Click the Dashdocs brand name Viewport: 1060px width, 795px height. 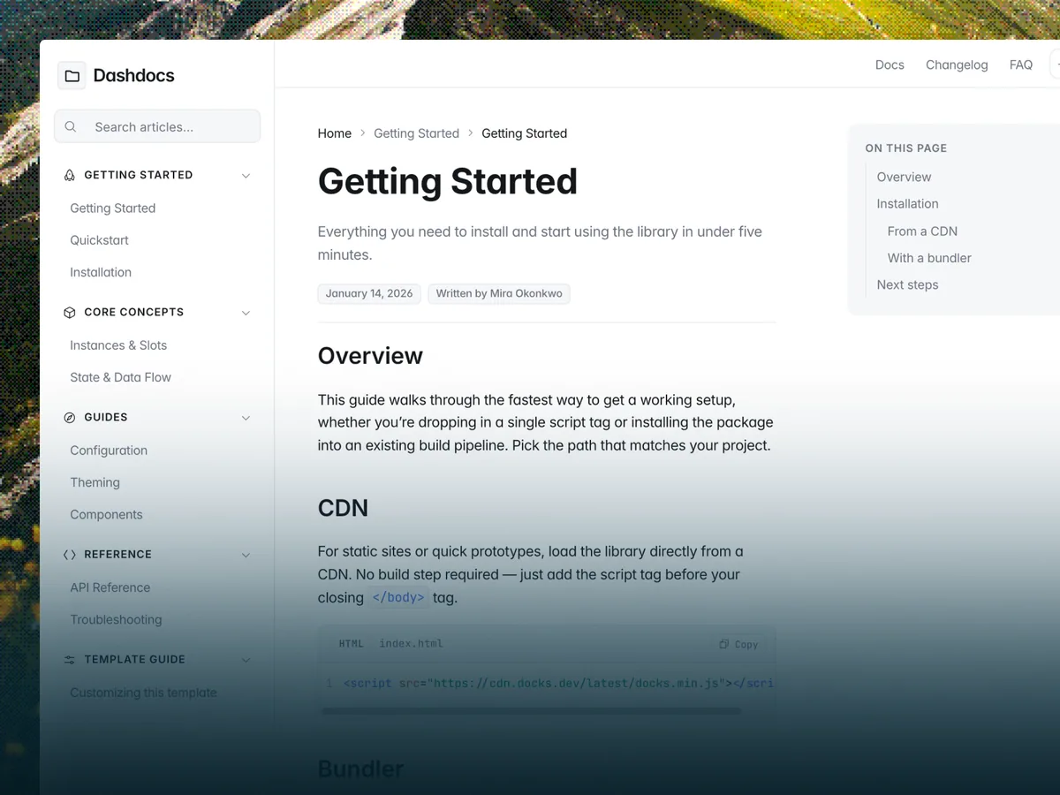pyautogui.click(x=133, y=76)
